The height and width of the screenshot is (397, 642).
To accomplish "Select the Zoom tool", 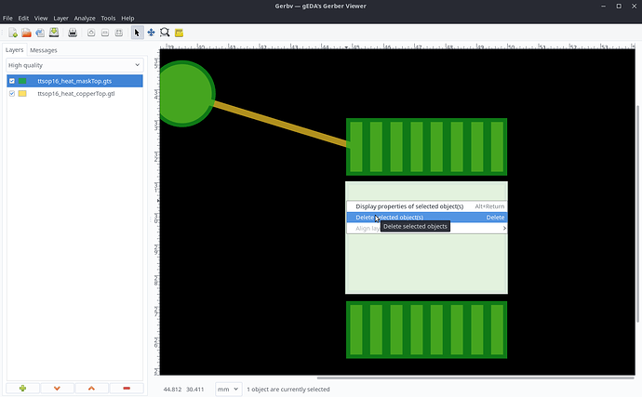I will point(165,33).
